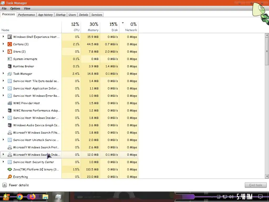Expand Service Host: Tile Data model row
269x202 pixels.
(x=3, y=81)
